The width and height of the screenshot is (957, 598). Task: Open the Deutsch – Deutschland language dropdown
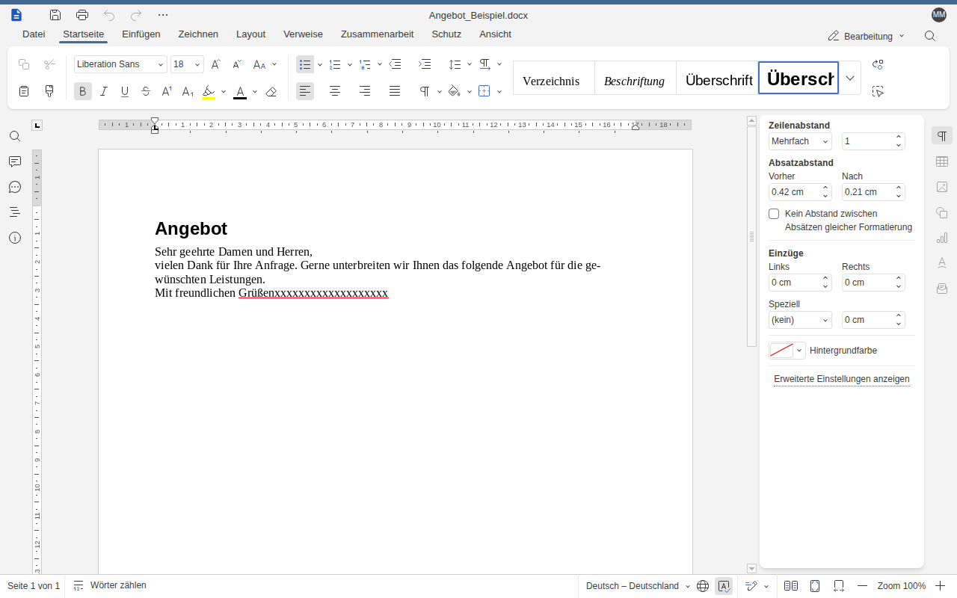638,586
